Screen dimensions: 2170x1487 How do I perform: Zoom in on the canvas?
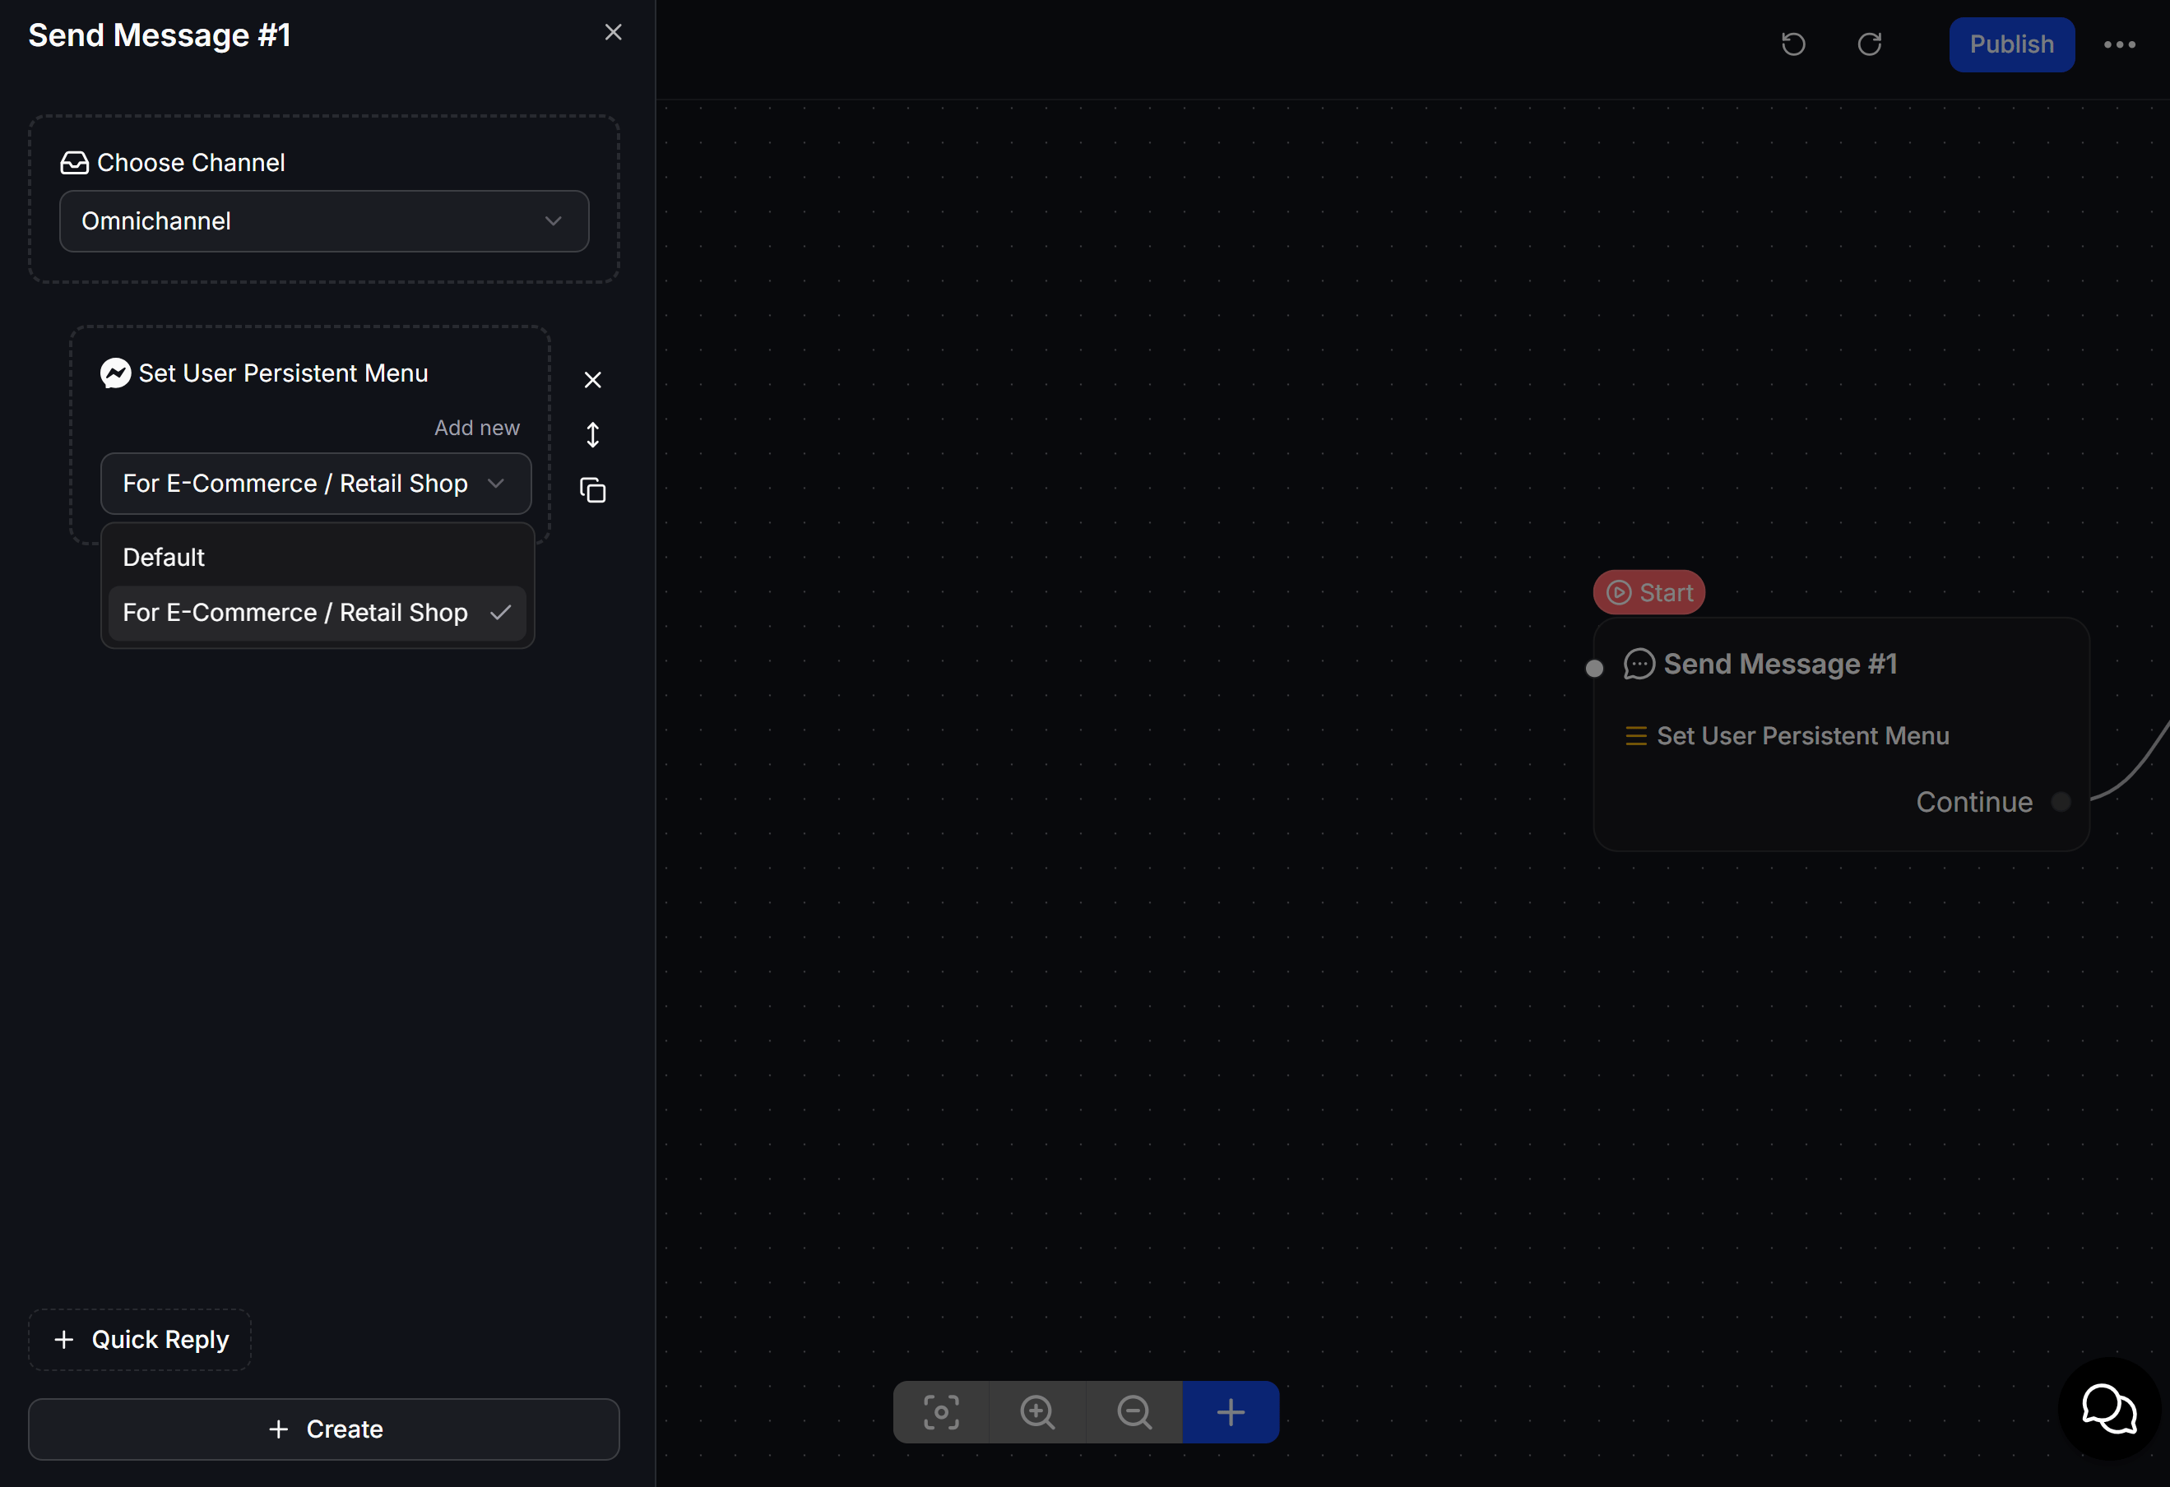tap(1037, 1412)
